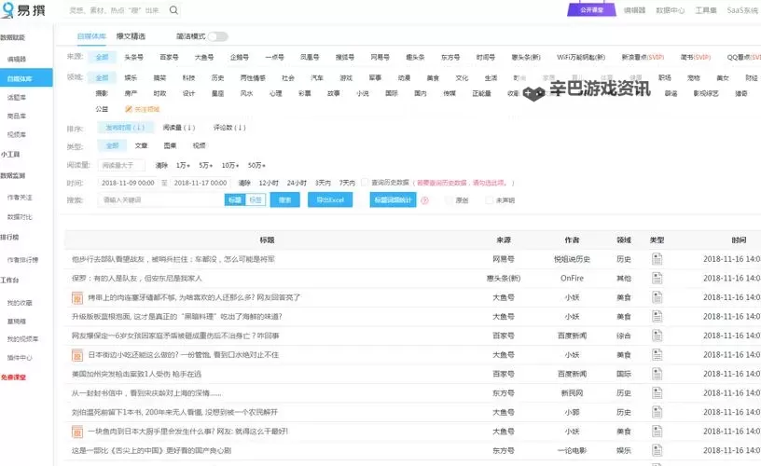Filter source by 大鱼号
761x466 pixels.
click(204, 57)
